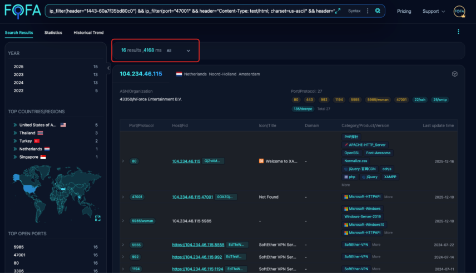Filter results by year 2025
The height and width of the screenshot is (273, 476).
pos(19,67)
